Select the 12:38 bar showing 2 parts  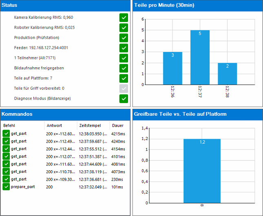[x=227, y=74]
